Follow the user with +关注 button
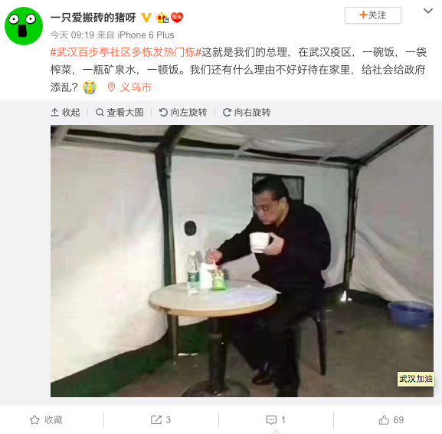Image resolution: width=442 pixels, height=434 pixels. (372, 15)
